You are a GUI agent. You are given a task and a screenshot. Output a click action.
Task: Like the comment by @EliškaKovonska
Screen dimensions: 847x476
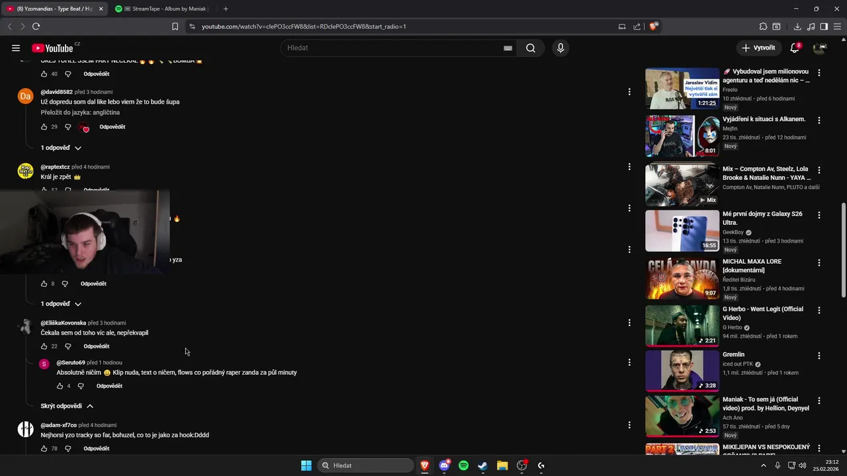click(x=44, y=346)
